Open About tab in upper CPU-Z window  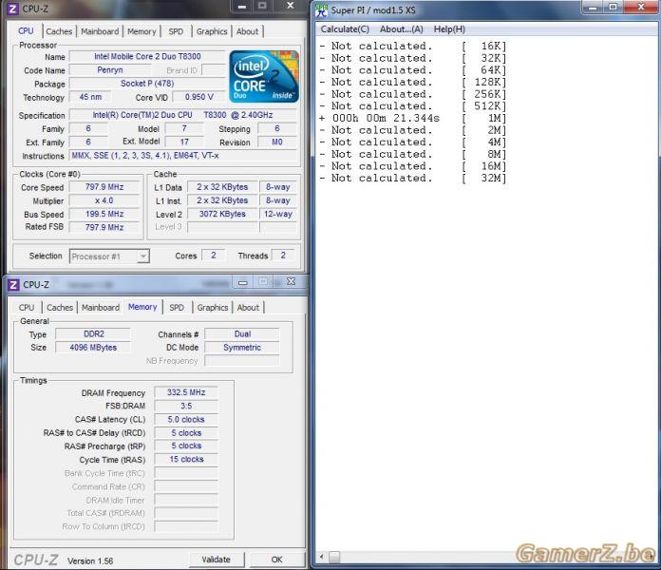pos(248,31)
